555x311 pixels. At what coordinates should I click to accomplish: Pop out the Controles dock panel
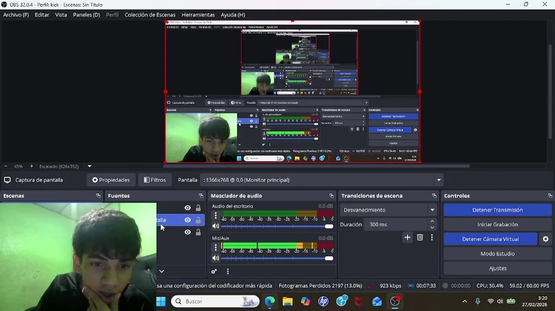(550, 196)
